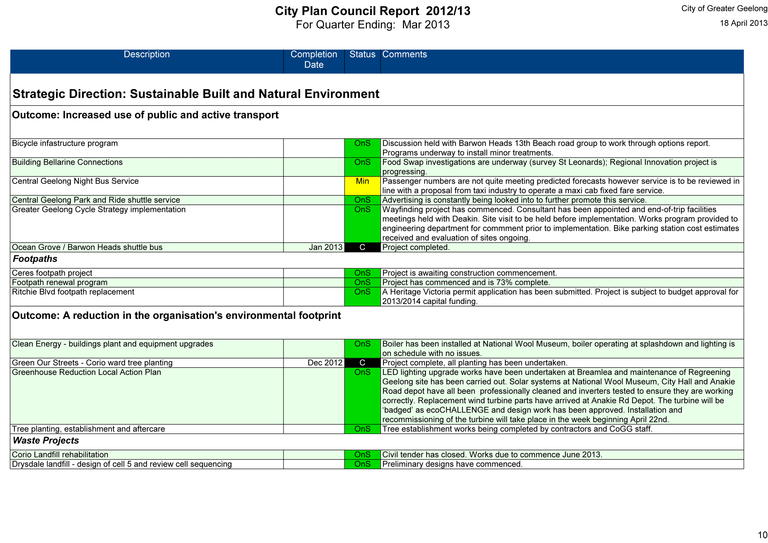
Task: Click 'Outcome: A reduction in the organisation's environmental footprint'
Action: tap(176, 315)
